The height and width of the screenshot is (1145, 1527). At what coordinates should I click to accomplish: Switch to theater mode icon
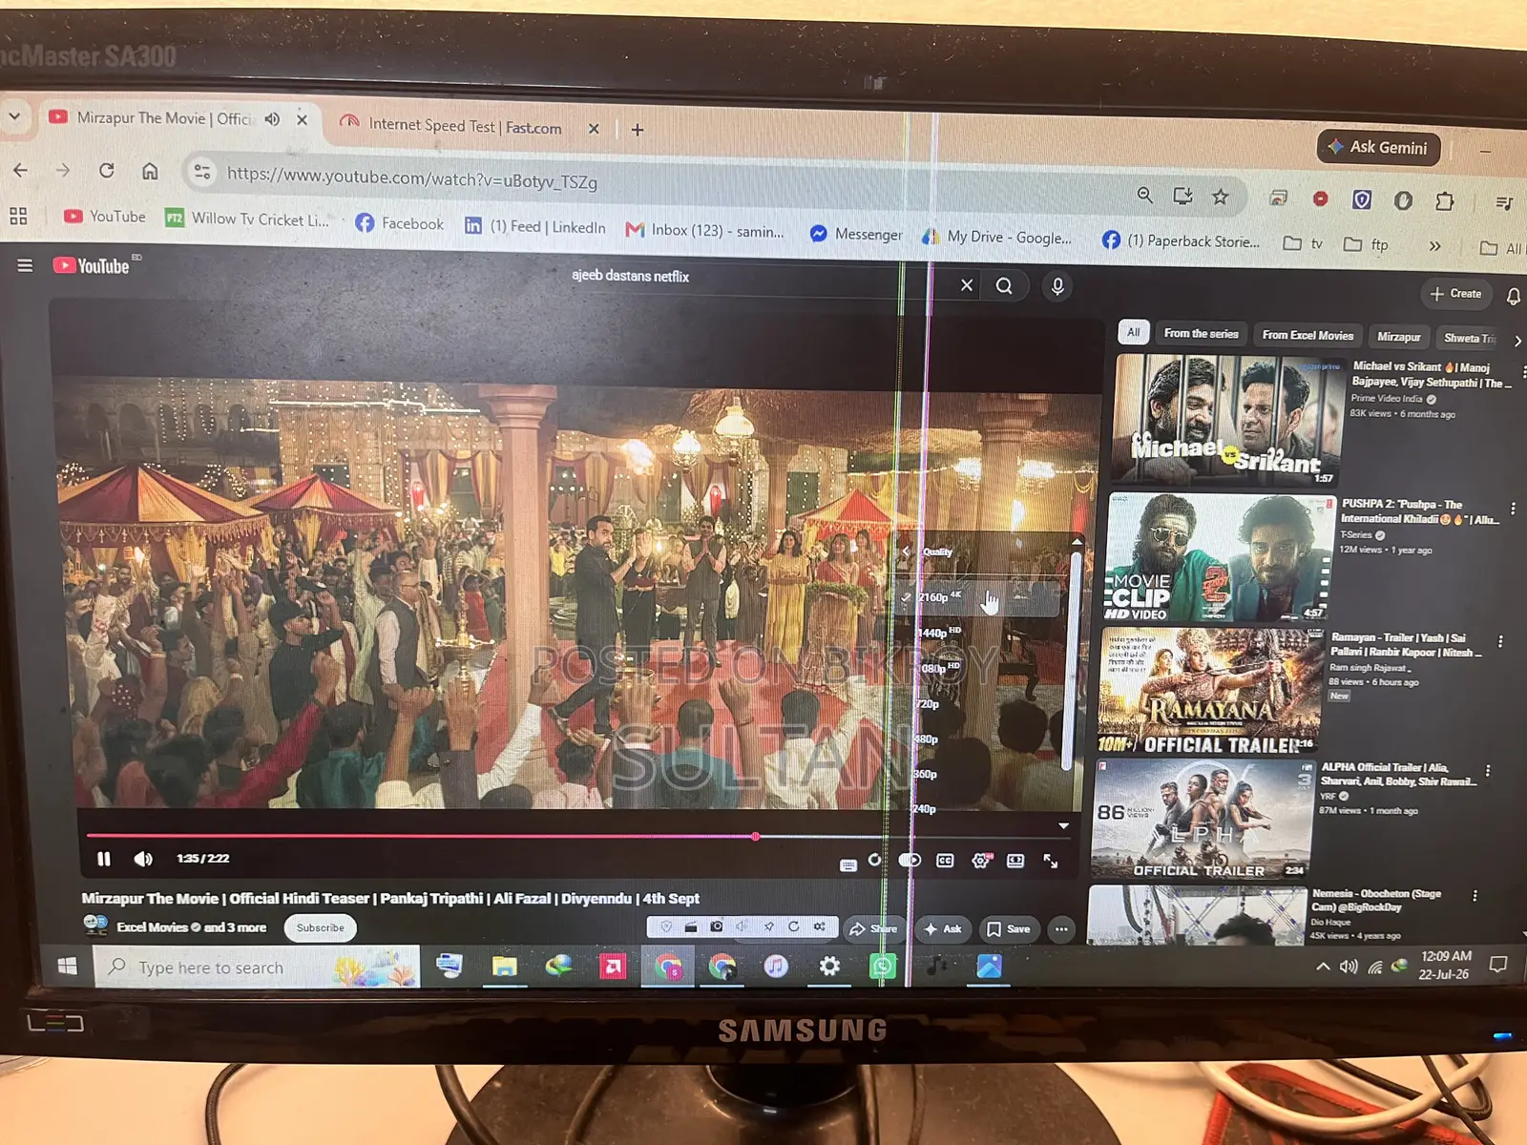[x=1015, y=861]
